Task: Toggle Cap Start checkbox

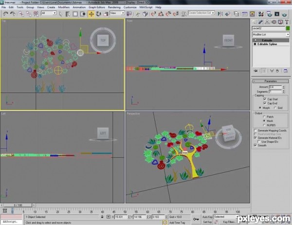Action: (265, 99)
